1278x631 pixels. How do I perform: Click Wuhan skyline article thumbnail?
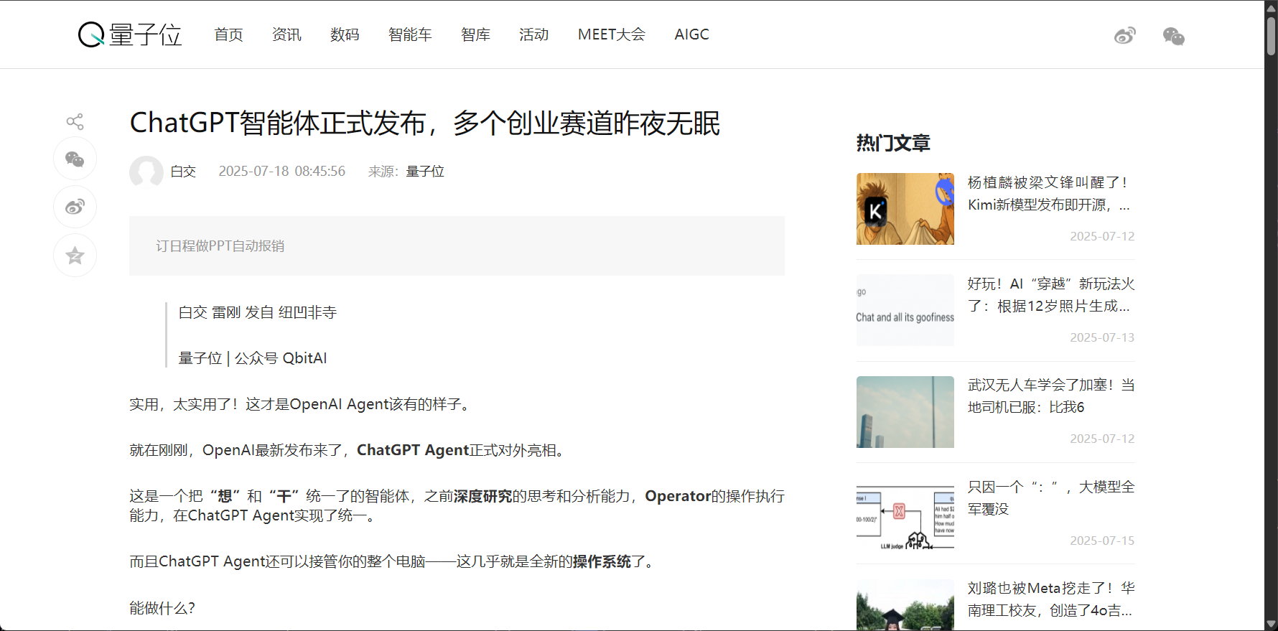(x=905, y=412)
